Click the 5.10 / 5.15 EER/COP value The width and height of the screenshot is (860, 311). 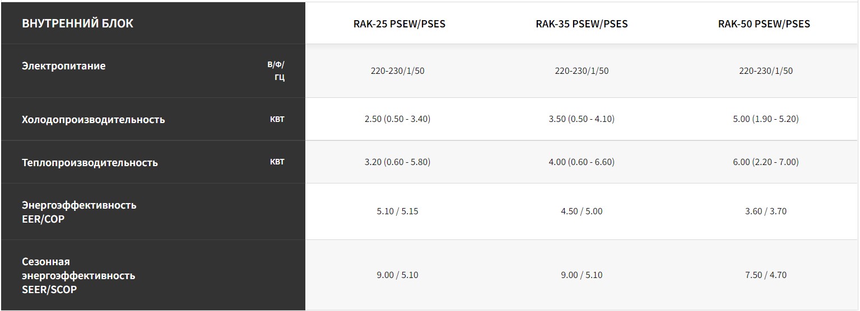(x=397, y=211)
